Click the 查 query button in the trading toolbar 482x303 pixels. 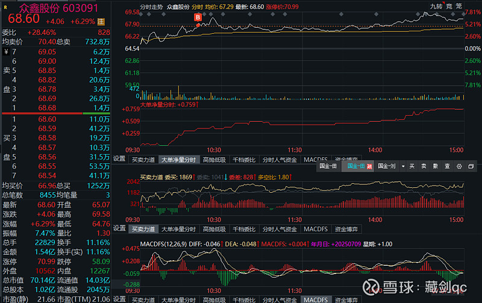(447, 166)
